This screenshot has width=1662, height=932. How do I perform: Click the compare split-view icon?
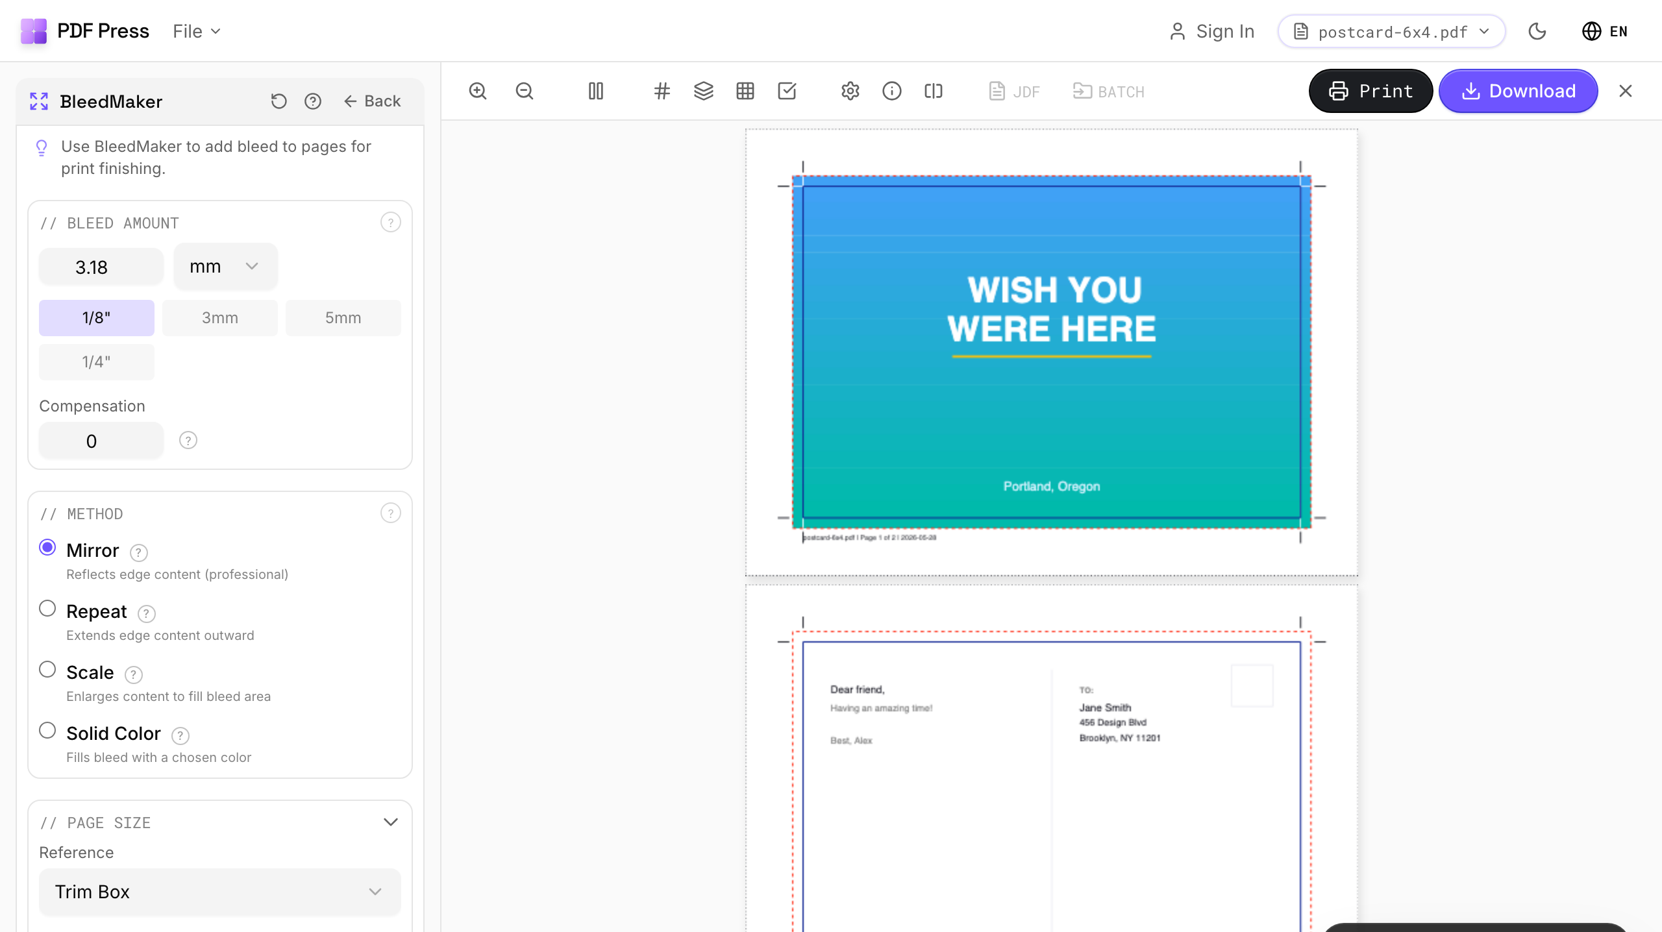[934, 92]
